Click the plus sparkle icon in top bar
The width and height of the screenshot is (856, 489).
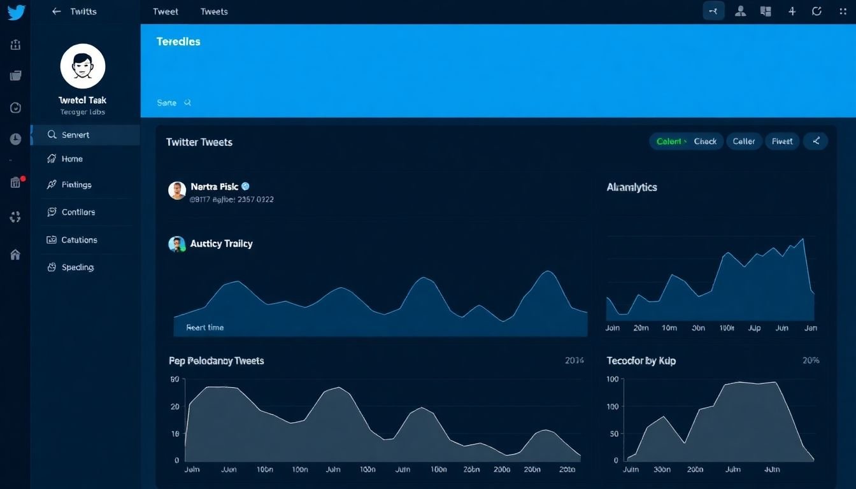tap(792, 11)
